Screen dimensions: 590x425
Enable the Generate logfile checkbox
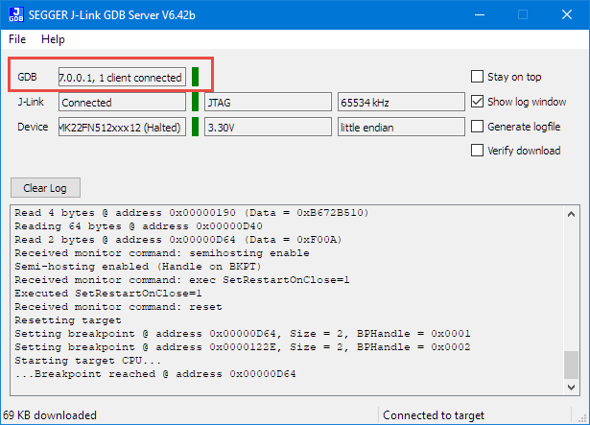click(x=477, y=127)
